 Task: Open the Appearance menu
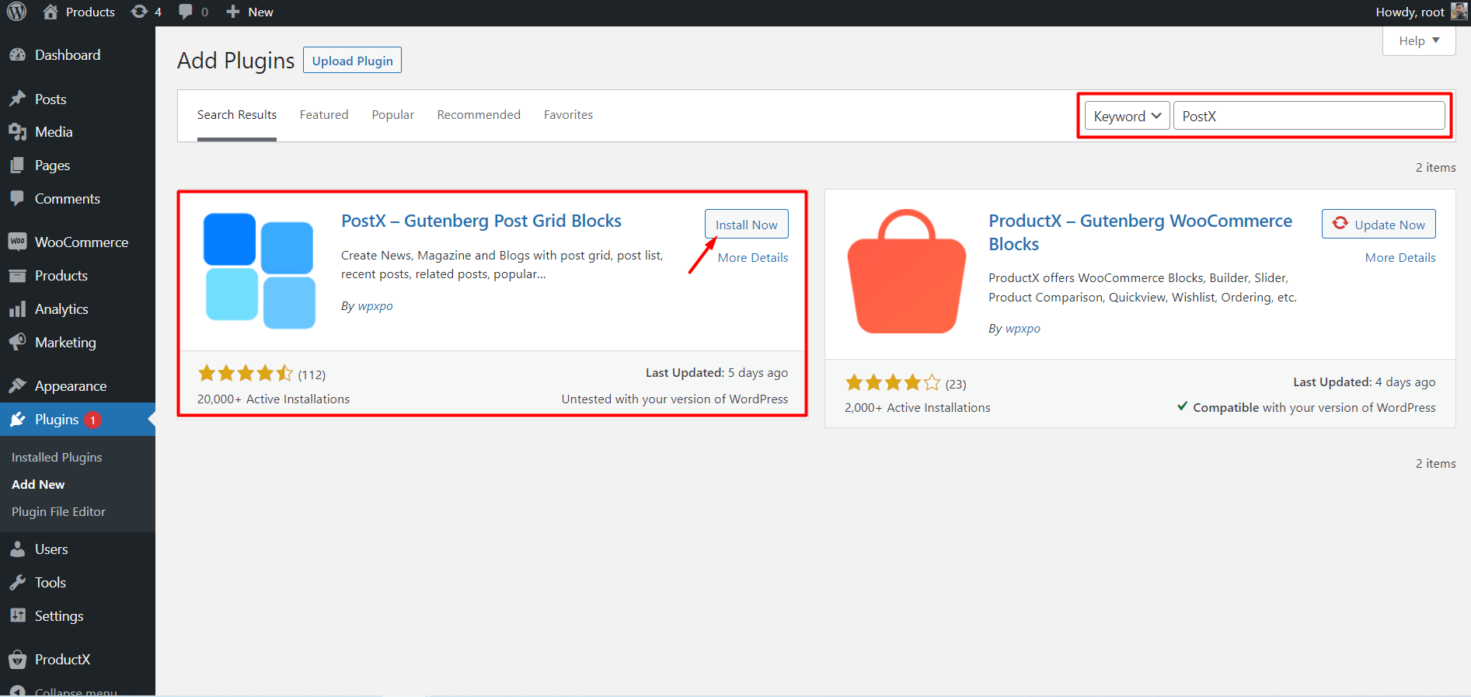click(70, 386)
